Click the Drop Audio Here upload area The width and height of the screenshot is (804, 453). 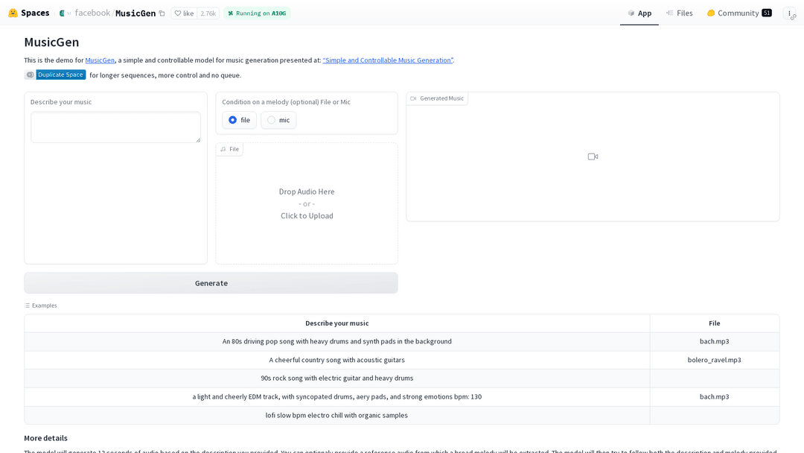[307, 203]
